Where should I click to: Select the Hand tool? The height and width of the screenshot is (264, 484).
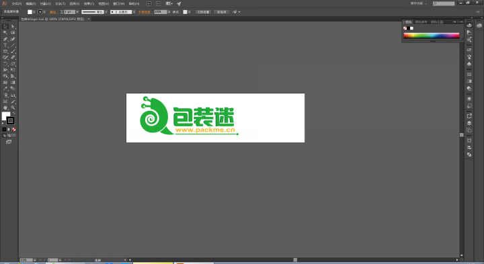(x=5, y=107)
